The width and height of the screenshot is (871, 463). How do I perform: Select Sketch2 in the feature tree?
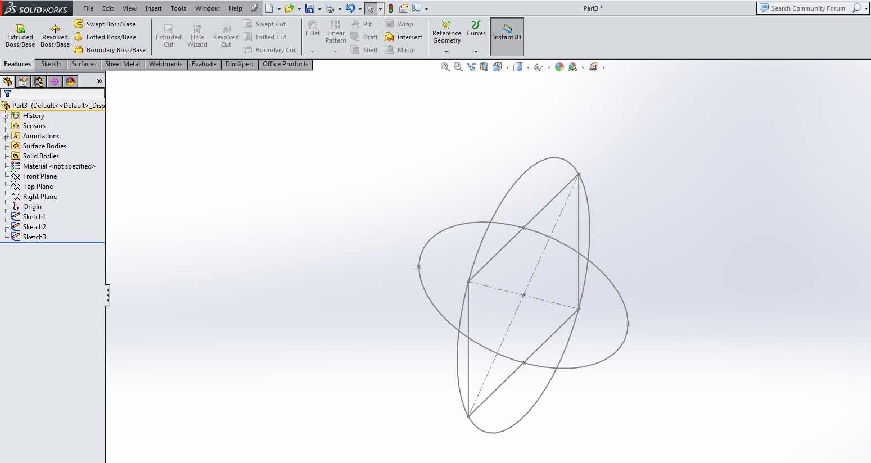pos(34,227)
